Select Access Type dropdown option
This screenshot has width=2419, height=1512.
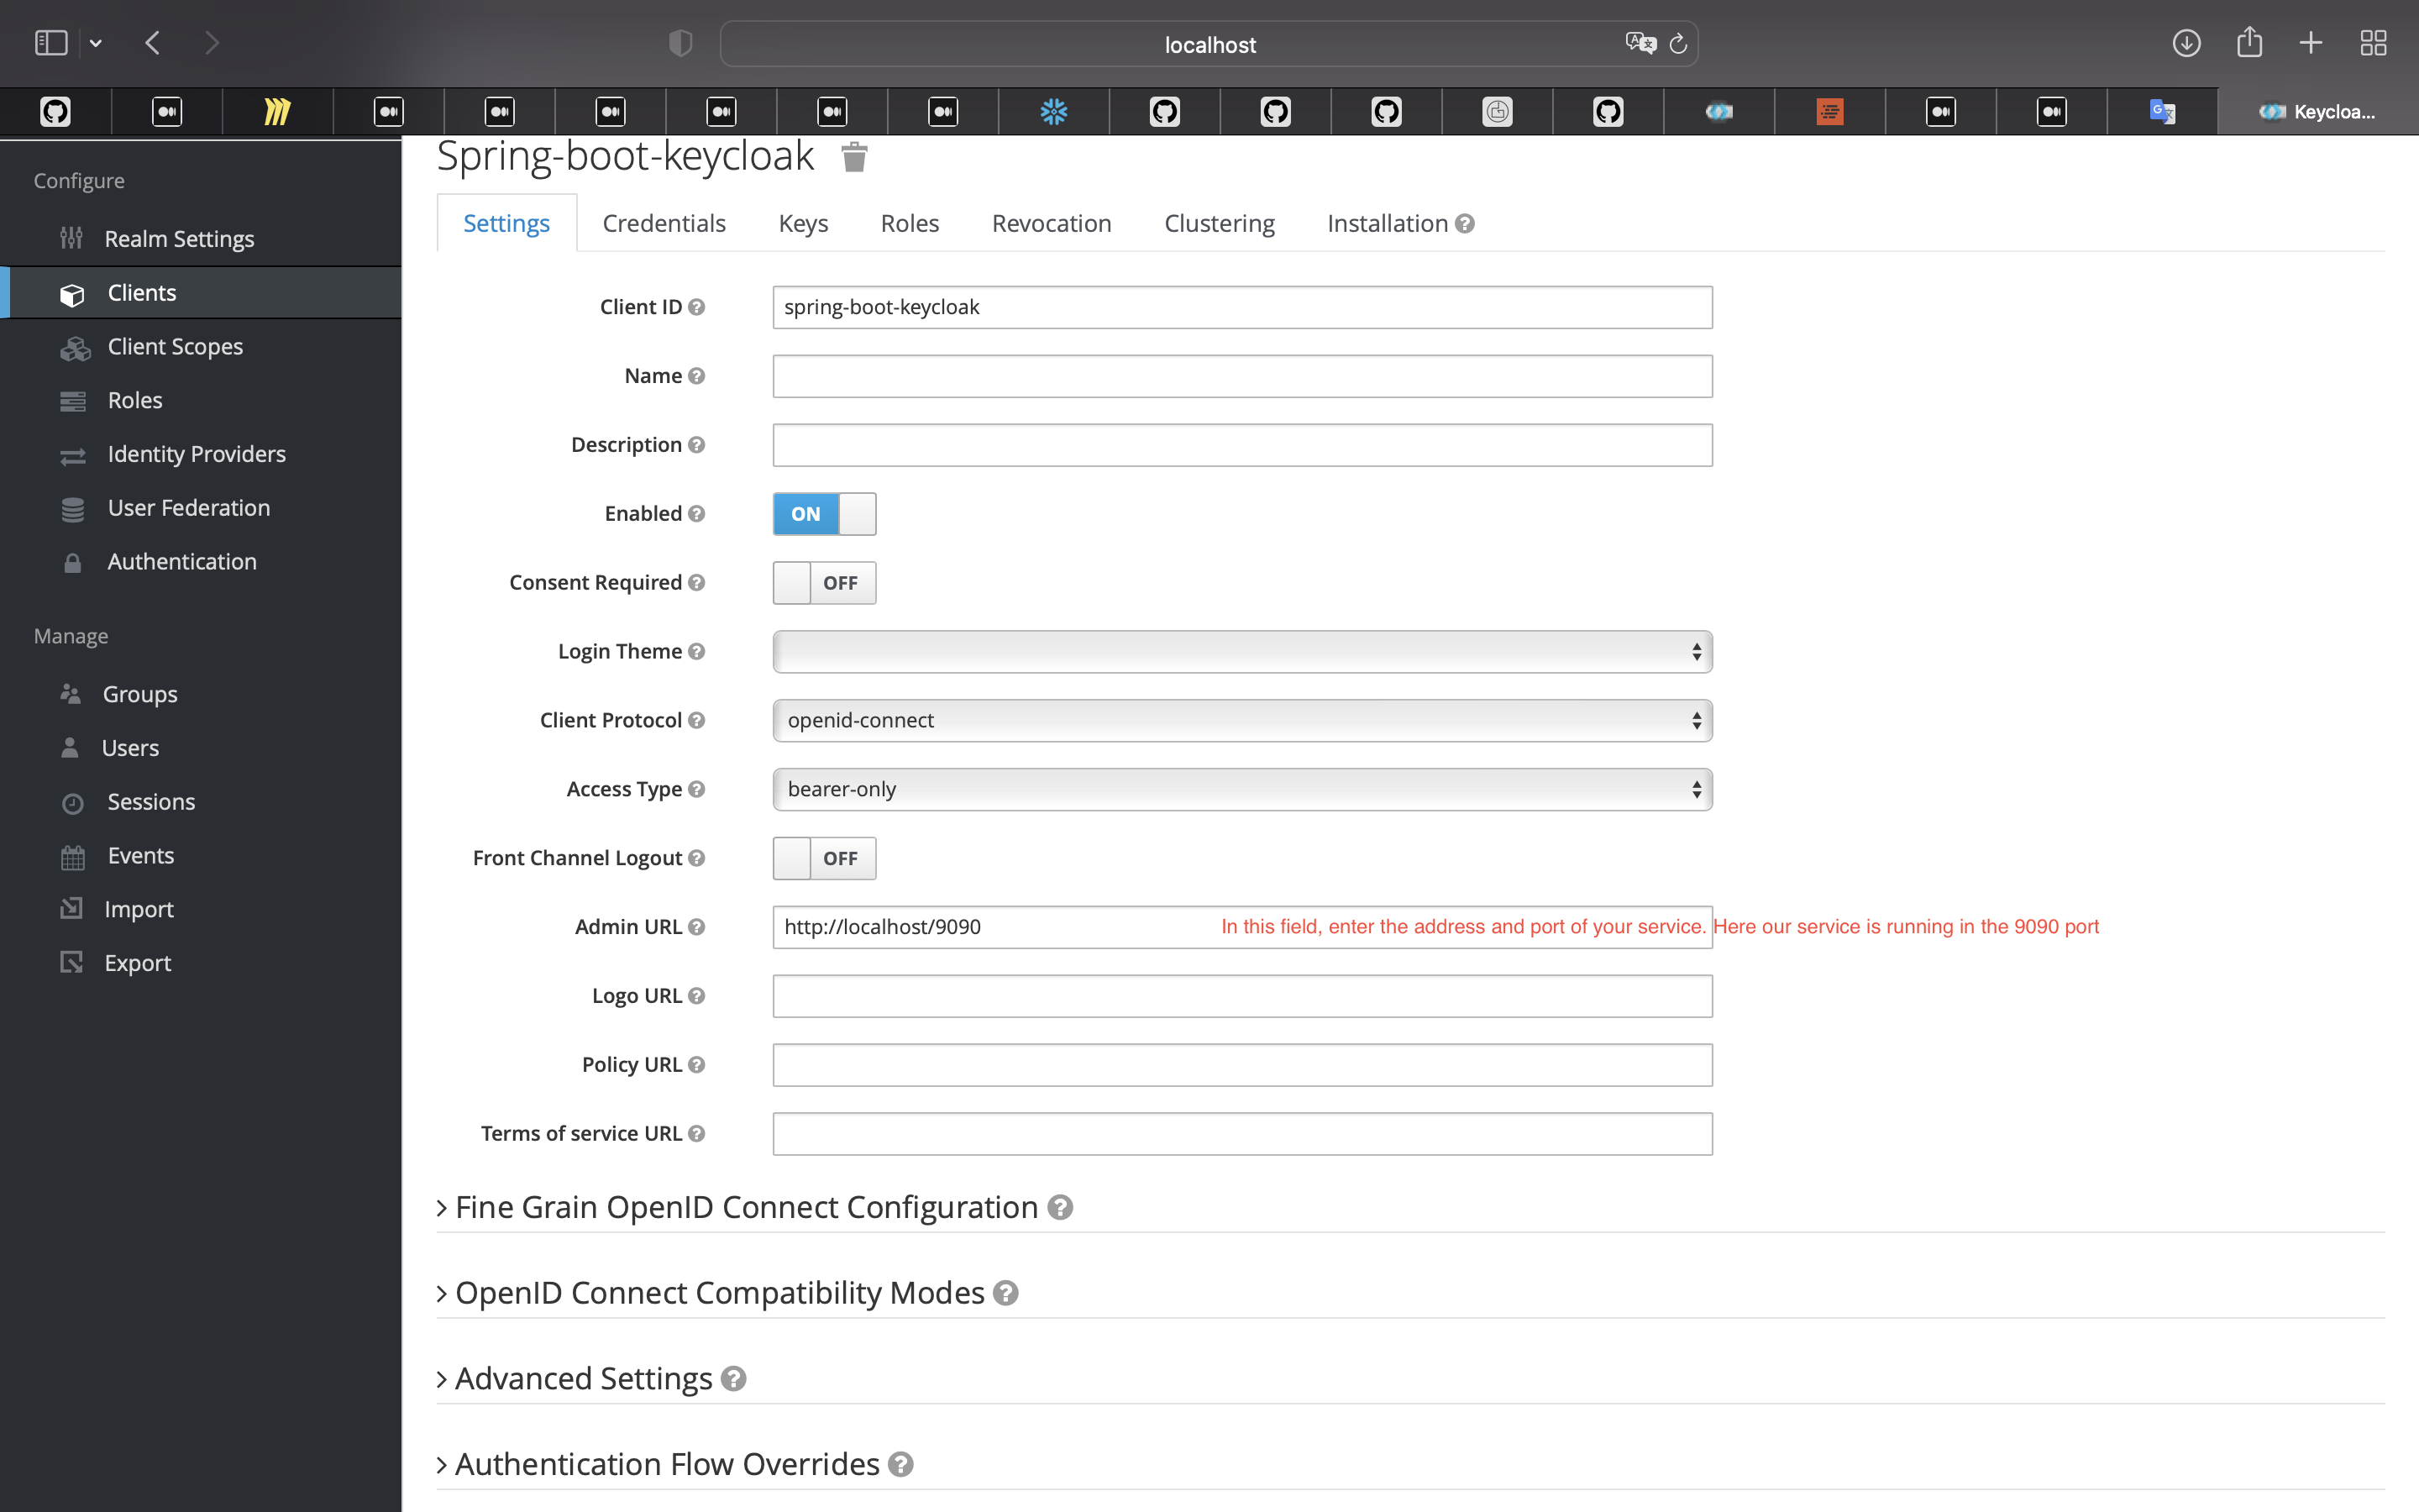click(x=1241, y=787)
